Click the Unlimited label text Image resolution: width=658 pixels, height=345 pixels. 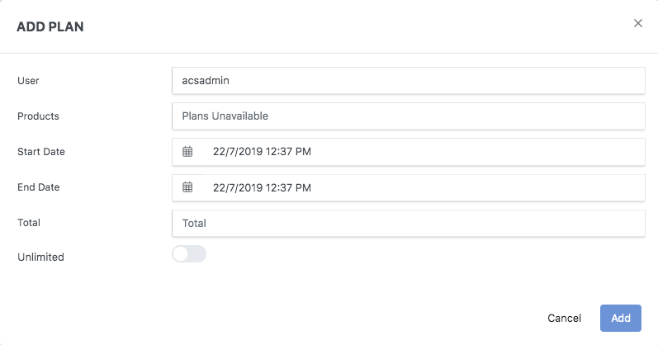click(40, 258)
